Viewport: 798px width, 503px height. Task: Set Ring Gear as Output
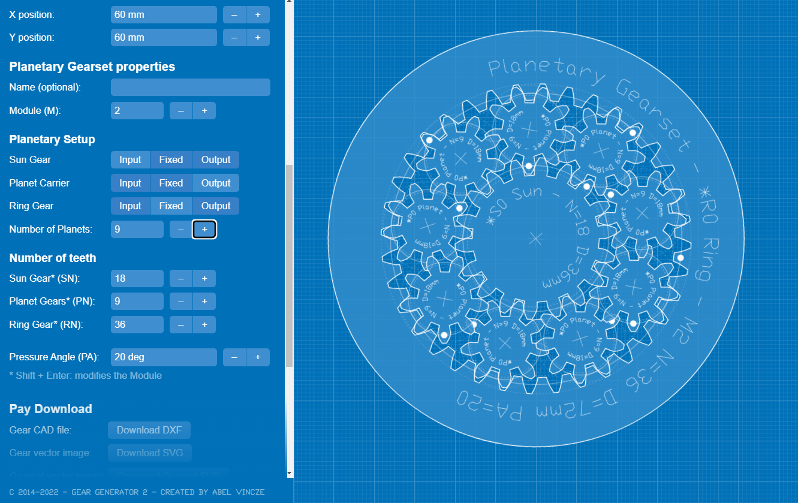(216, 206)
